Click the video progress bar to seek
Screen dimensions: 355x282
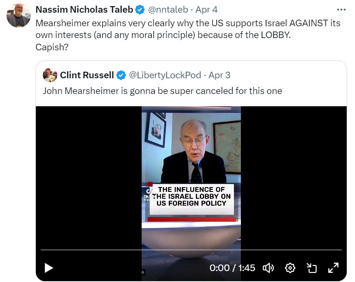click(191, 250)
